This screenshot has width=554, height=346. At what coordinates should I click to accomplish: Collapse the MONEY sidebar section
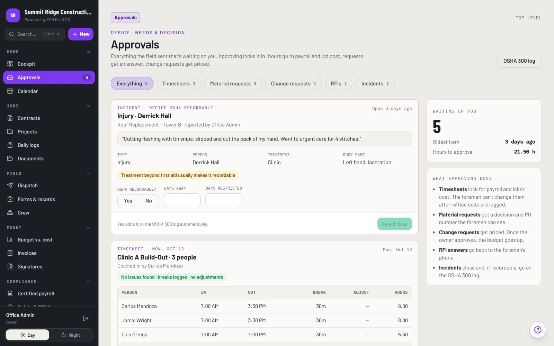tap(88, 227)
